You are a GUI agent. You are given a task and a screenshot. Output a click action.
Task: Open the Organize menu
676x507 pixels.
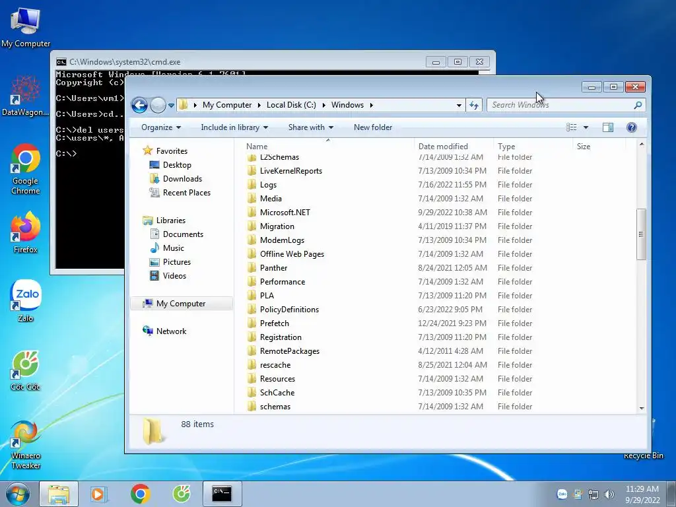pos(161,127)
